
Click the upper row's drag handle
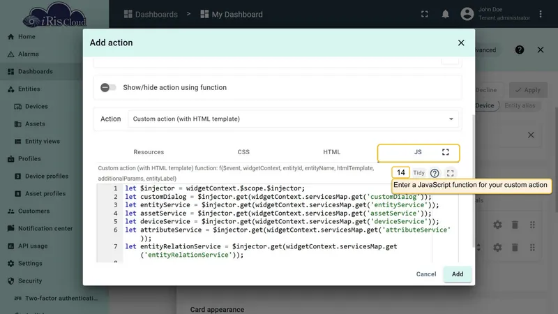point(532,225)
